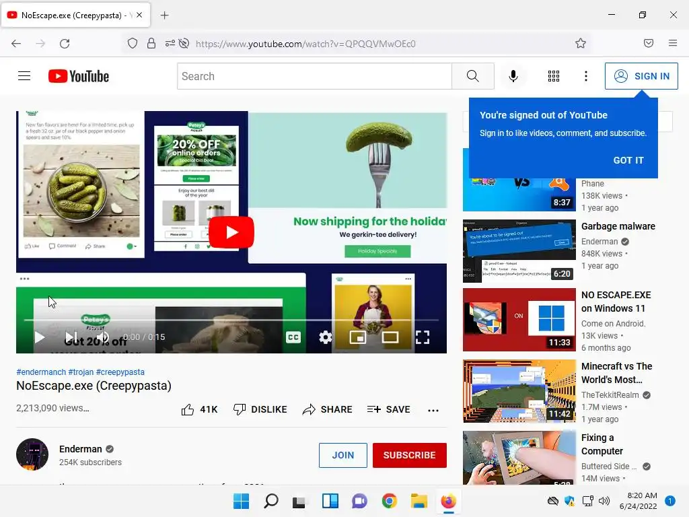Enable the miniplayer mode icon
Screen dimensions: 689x517
[358, 337]
